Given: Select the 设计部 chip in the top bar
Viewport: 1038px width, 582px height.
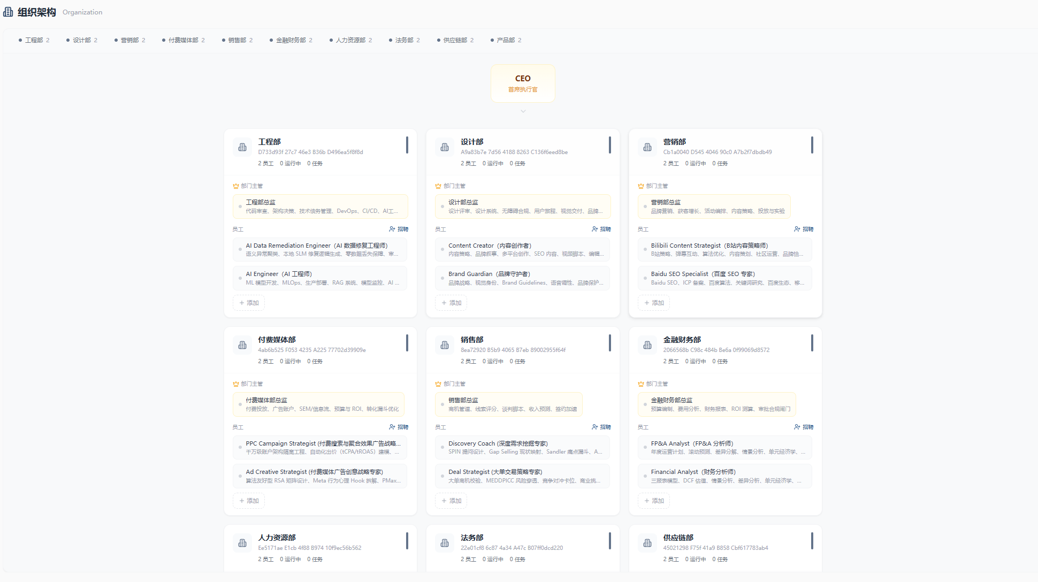Looking at the screenshot, I should click(x=82, y=40).
